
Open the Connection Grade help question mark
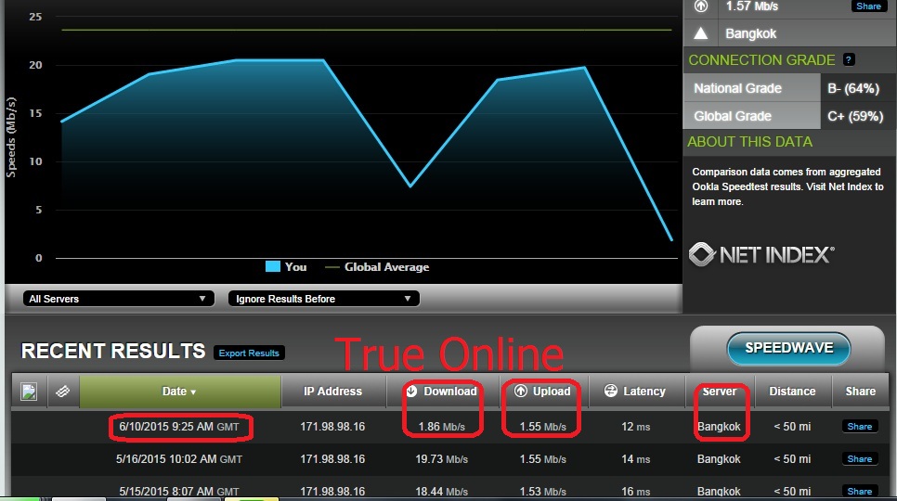tap(849, 59)
